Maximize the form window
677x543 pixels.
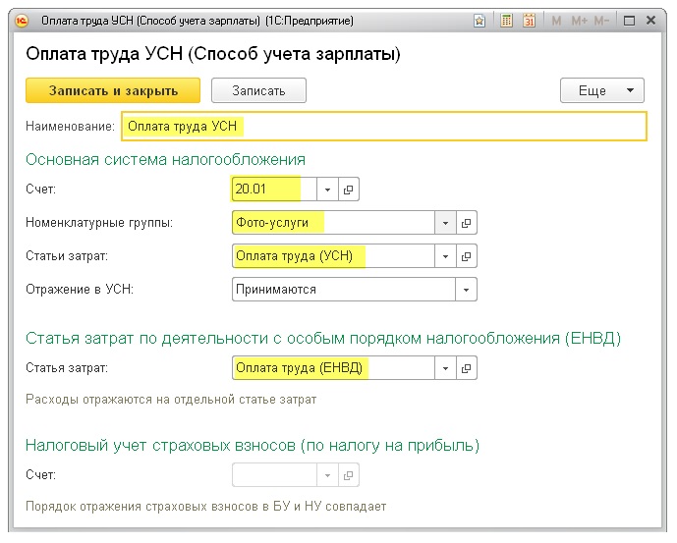(629, 21)
